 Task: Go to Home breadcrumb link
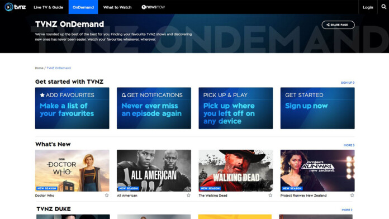point(39,68)
